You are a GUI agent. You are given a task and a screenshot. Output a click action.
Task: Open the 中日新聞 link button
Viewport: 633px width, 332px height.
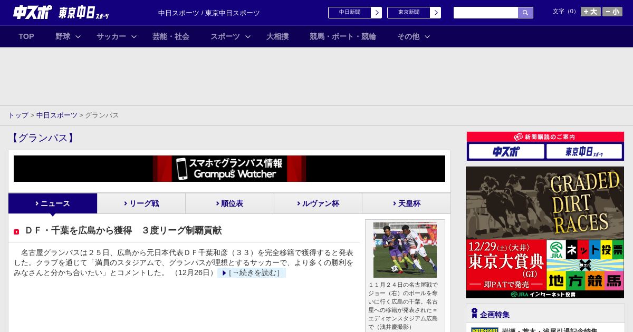pos(350,13)
